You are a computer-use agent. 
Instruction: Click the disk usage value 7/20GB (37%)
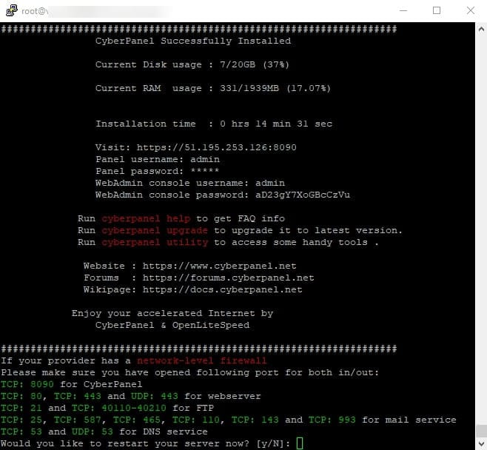(x=255, y=64)
